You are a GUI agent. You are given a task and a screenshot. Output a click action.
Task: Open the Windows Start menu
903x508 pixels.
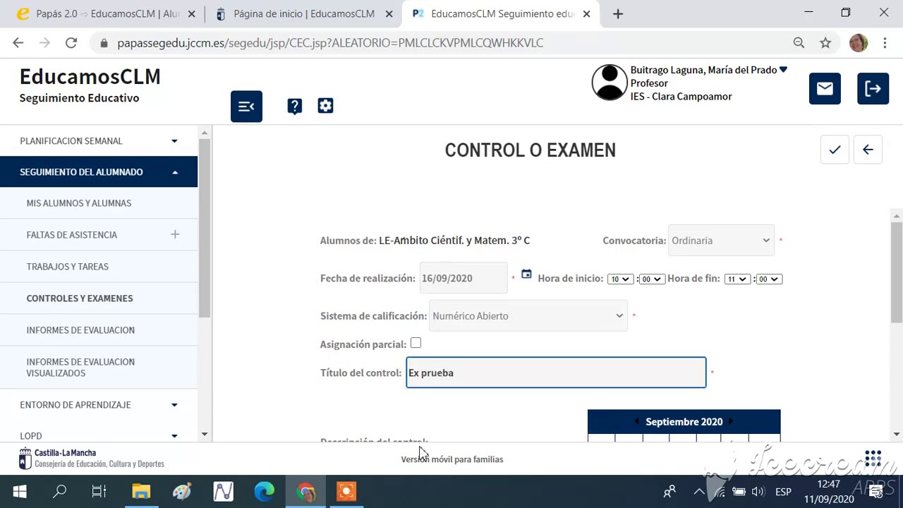point(20,491)
